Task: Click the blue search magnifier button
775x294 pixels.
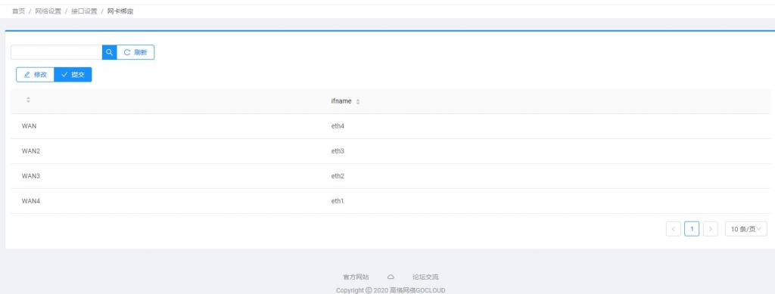Action: [x=109, y=52]
